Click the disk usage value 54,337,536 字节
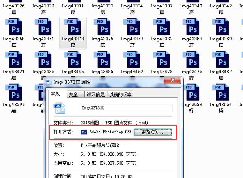This screenshot has height=178, width=243. (119, 163)
